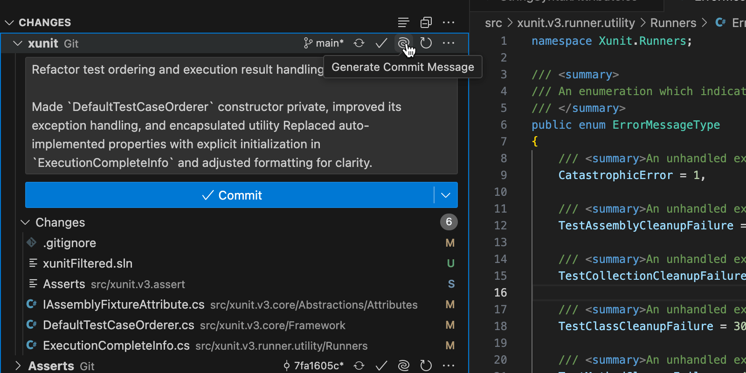The image size is (746, 373).
Task: Click refresh icon in Asserts repository row
Action: coord(426,366)
